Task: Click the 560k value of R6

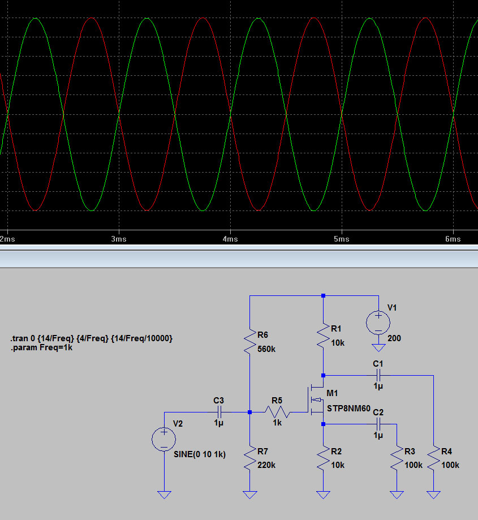Action: [x=266, y=349]
